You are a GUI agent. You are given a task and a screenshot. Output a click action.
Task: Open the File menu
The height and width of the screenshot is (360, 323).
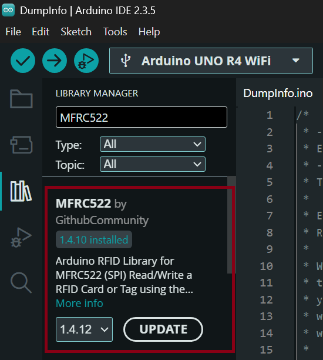coord(13,32)
